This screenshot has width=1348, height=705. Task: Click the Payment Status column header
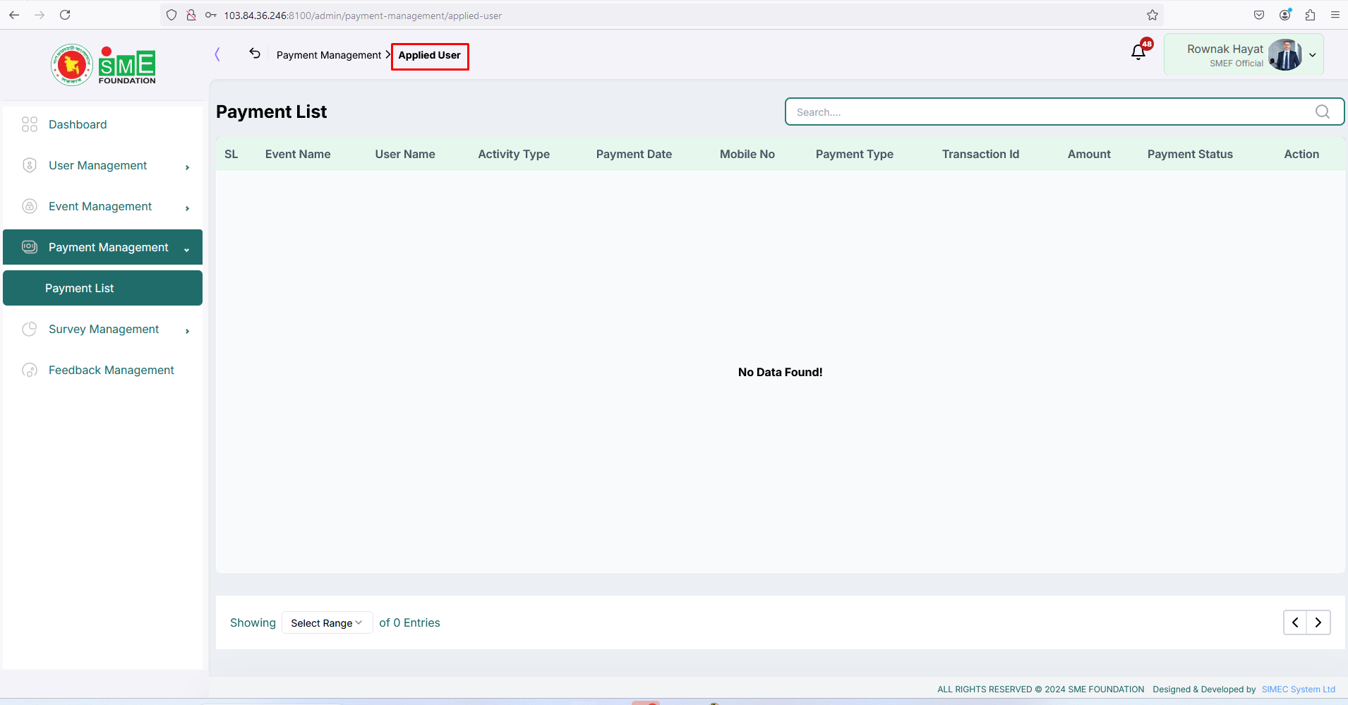1190,154
